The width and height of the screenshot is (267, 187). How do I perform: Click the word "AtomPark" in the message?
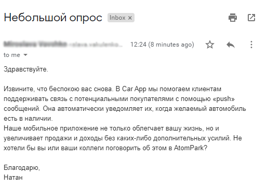point(189,148)
